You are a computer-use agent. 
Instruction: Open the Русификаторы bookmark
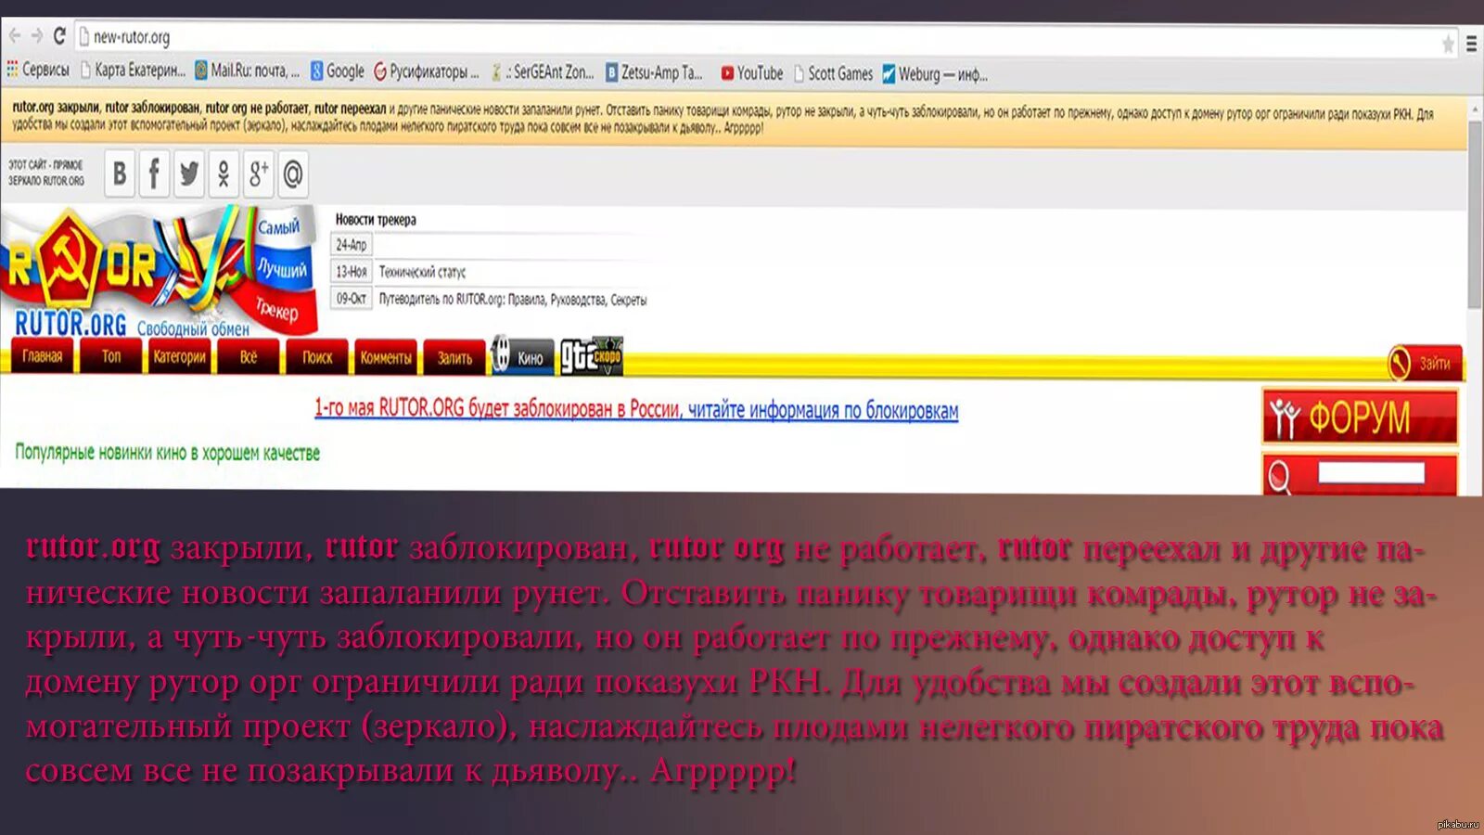click(x=427, y=71)
